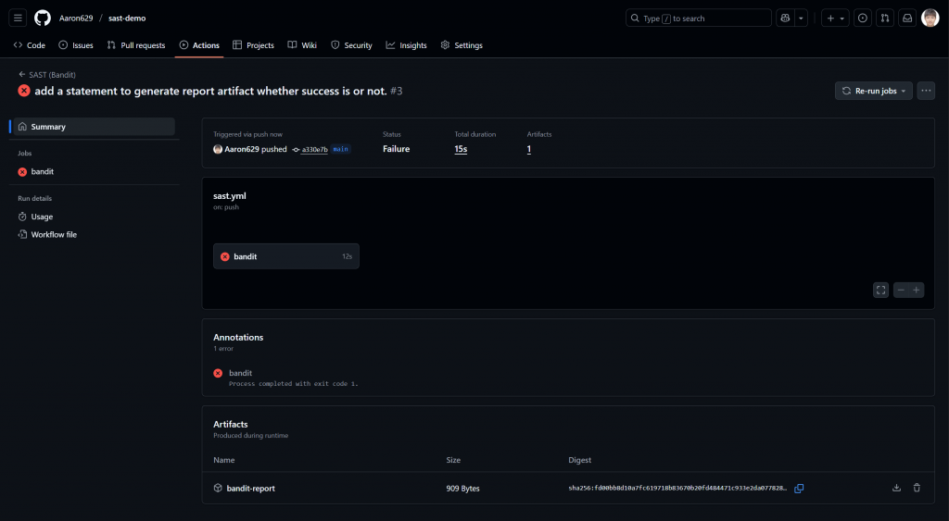Open the user profile avatar menu
Image resolution: width=949 pixels, height=521 pixels.
click(930, 19)
